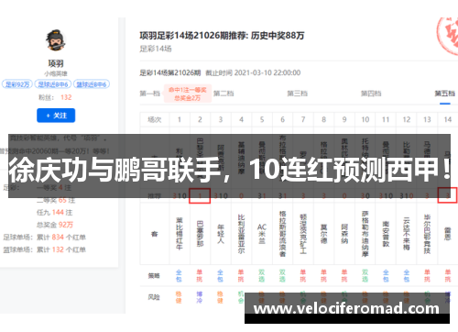The image size is (458, 332).
Task: Click 单挑 strategy under 巴塞罗那
Action: pos(200,276)
